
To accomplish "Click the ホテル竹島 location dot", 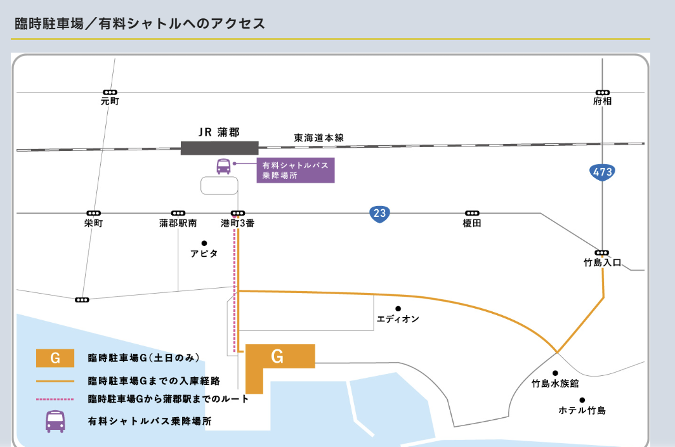I will [x=582, y=400].
